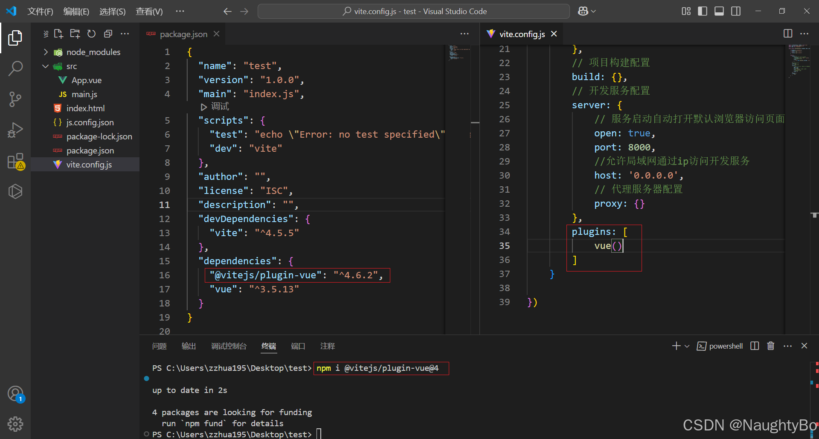Open the Accounts menu
The height and width of the screenshot is (439, 819).
coord(15,394)
